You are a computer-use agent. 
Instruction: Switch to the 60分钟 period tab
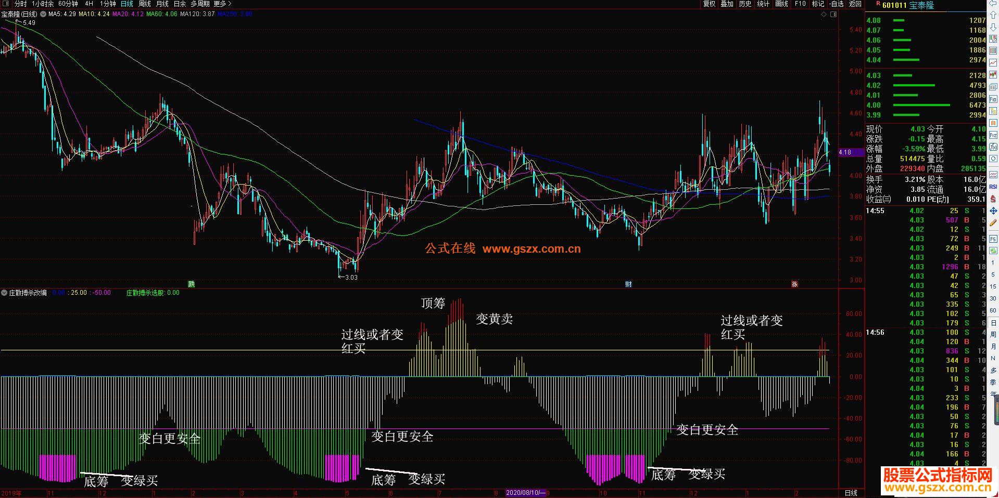(x=68, y=4)
